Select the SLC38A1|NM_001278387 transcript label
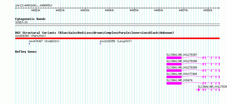 (x=182, y=55)
